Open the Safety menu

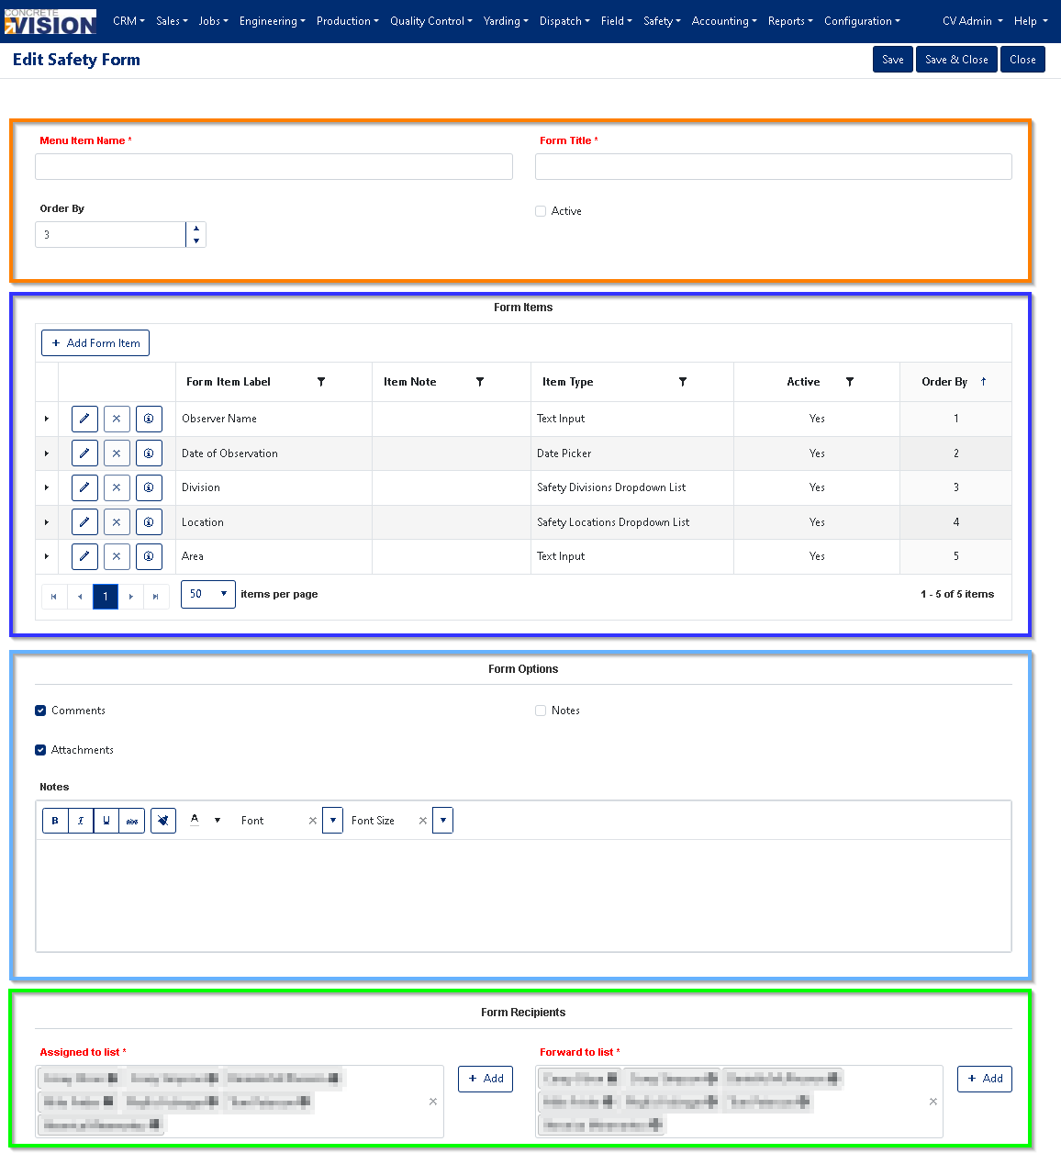[662, 21]
